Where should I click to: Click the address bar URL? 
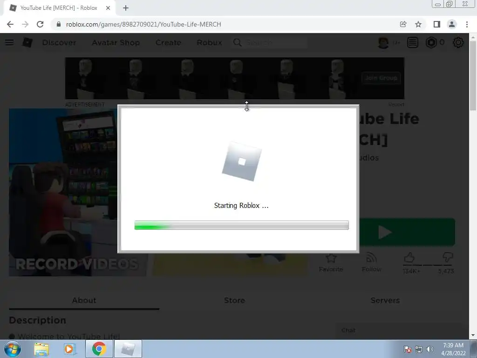[x=143, y=24]
